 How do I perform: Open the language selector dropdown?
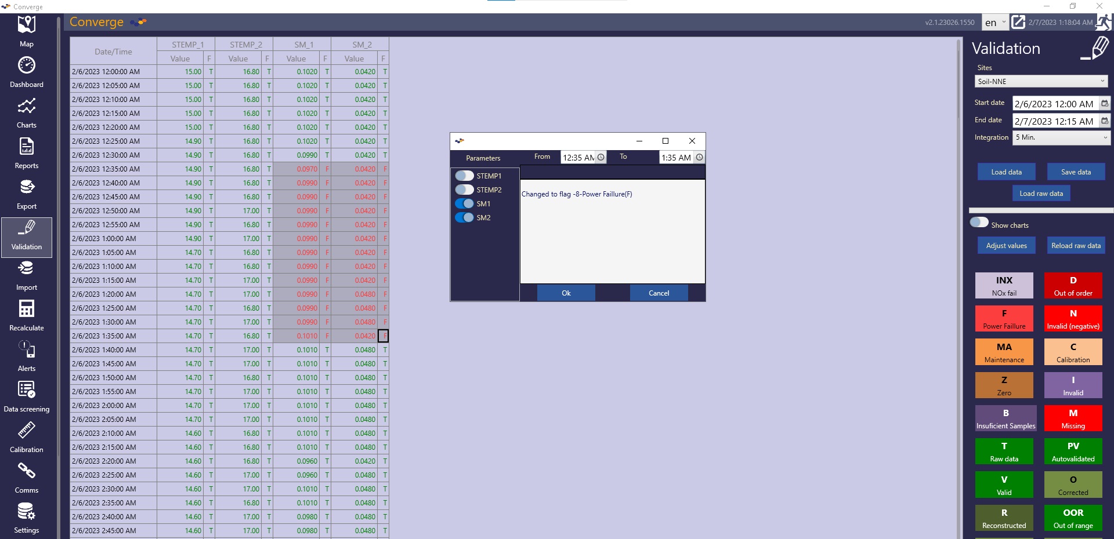pyautogui.click(x=995, y=23)
